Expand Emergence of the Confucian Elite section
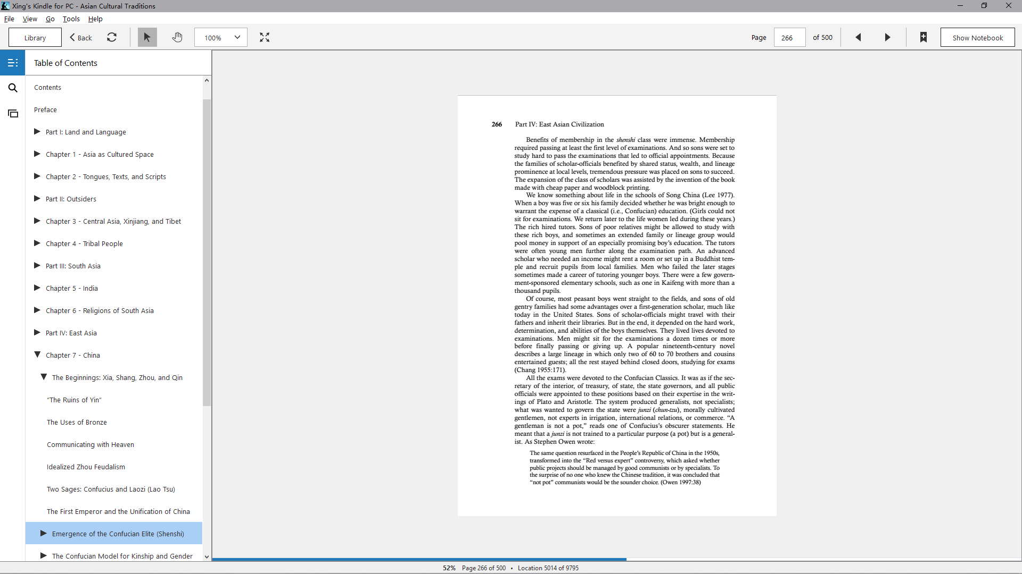 pyautogui.click(x=44, y=534)
